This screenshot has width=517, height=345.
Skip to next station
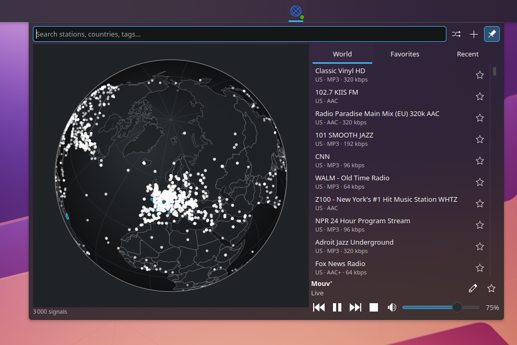pyautogui.click(x=355, y=307)
